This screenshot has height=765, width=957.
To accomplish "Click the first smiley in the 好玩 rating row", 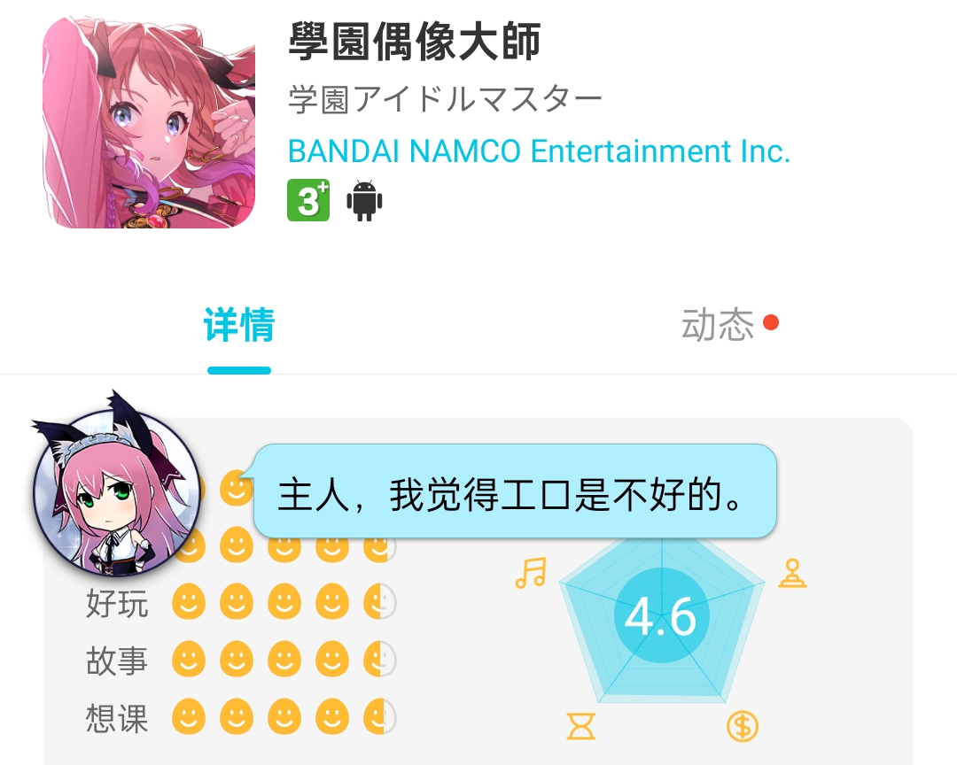I will [x=189, y=602].
